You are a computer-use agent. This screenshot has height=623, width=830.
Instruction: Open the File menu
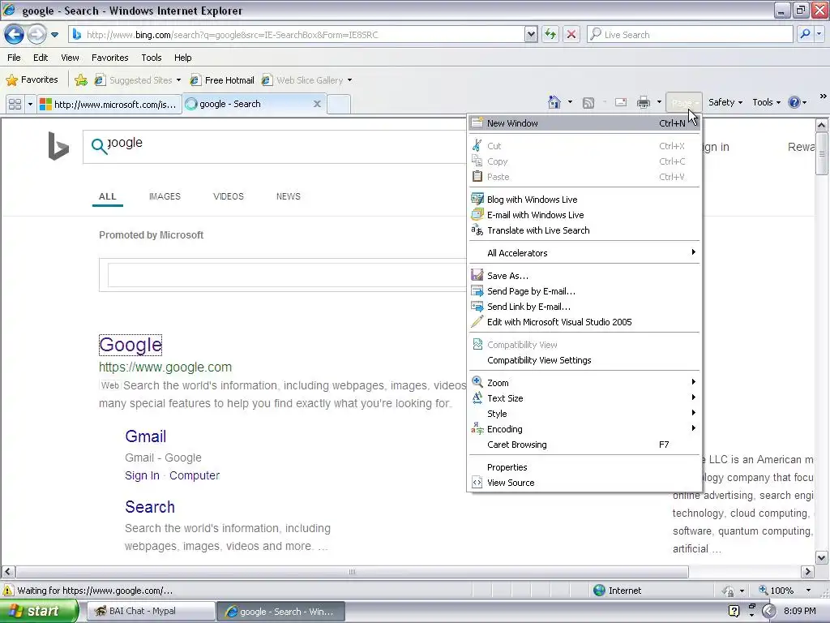(x=15, y=58)
